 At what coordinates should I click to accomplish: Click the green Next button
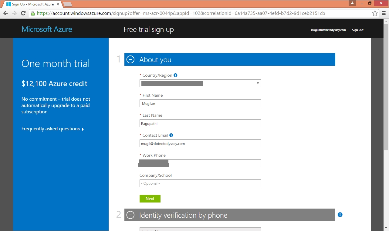coord(150,199)
